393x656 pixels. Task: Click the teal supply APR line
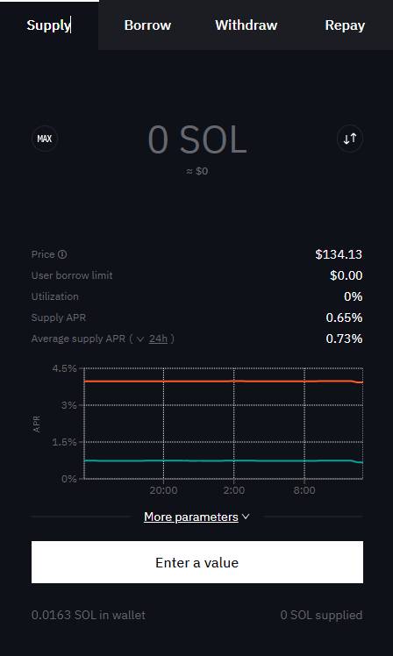click(224, 460)
